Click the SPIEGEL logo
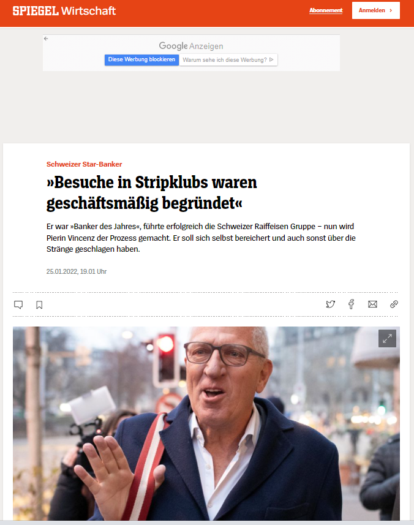 [x=36, y=10]
